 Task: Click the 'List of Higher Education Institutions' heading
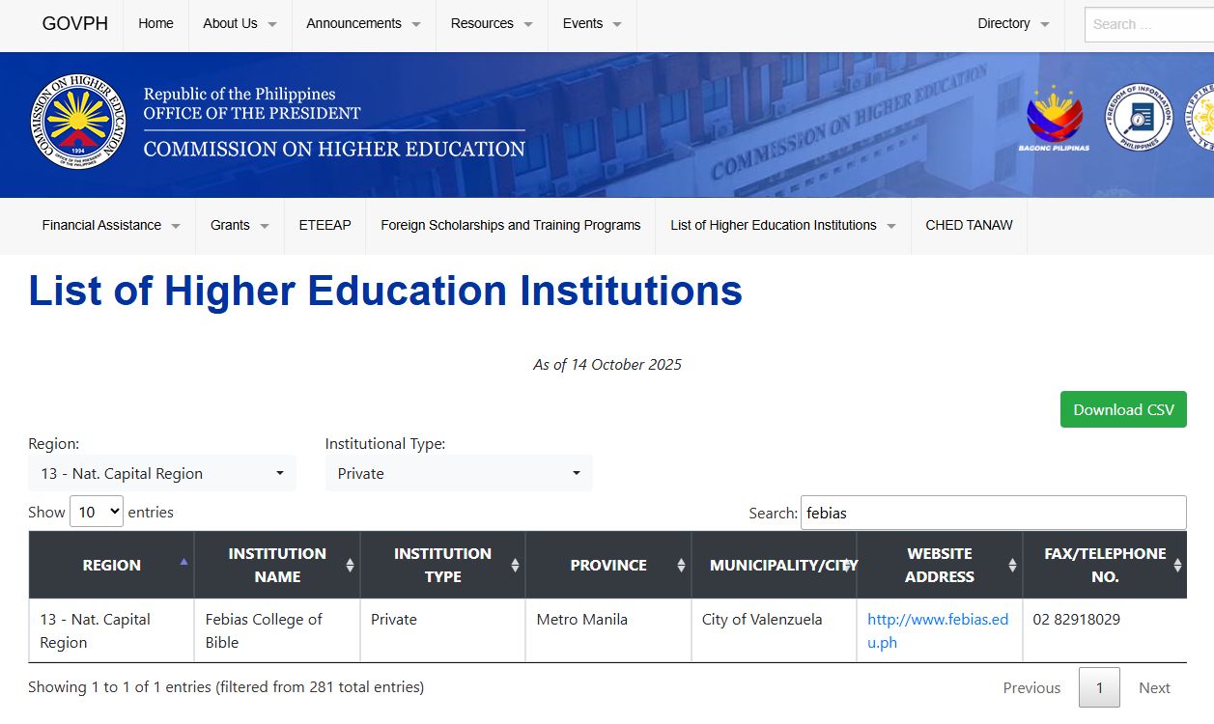click(x=385, y=291)
